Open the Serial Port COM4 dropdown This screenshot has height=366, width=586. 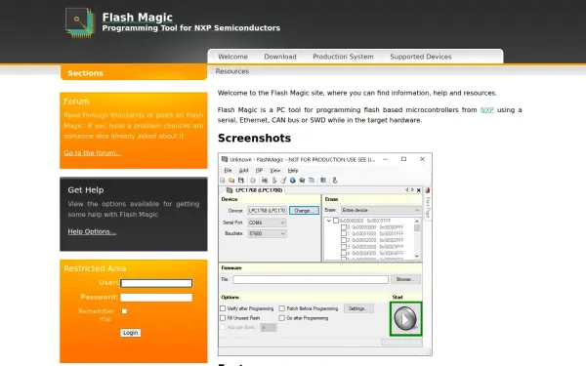pyautogui.click(x=268, y=223)
